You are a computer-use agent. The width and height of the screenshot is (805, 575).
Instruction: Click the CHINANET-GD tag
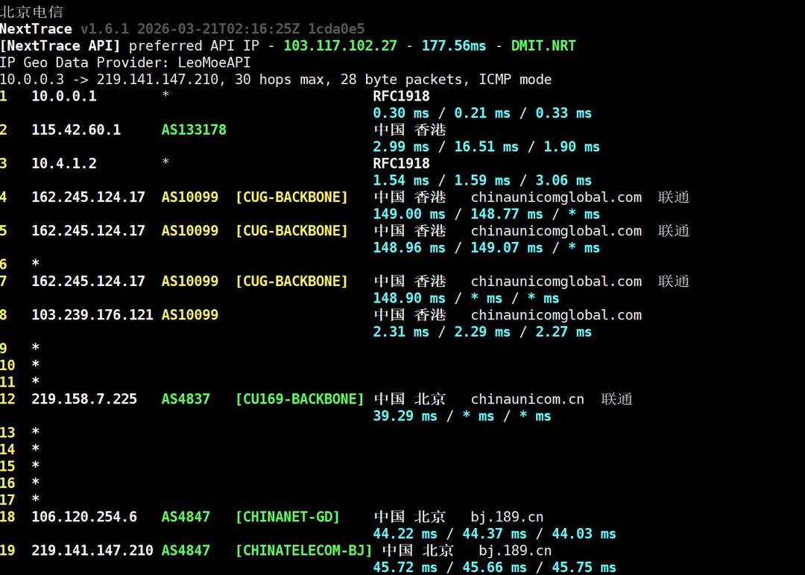(288, 517)
